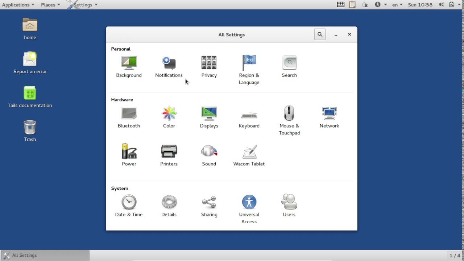Click the volume speaker icon
This screenshot has width=464, height=261.
(441, 5)
